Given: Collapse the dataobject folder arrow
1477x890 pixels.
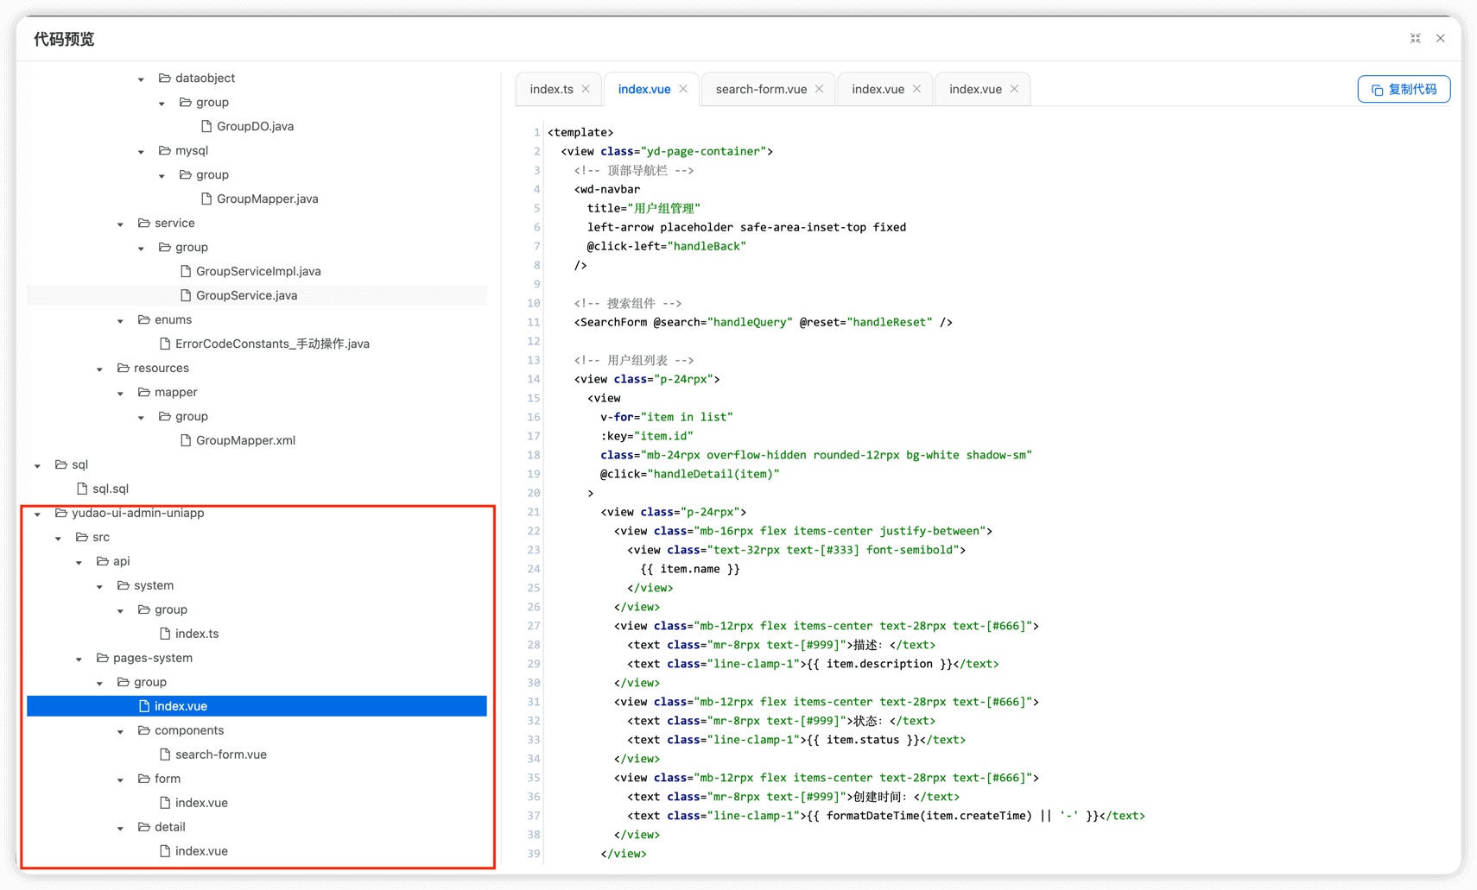Looking at the screenshot, I should pos(141,79).
